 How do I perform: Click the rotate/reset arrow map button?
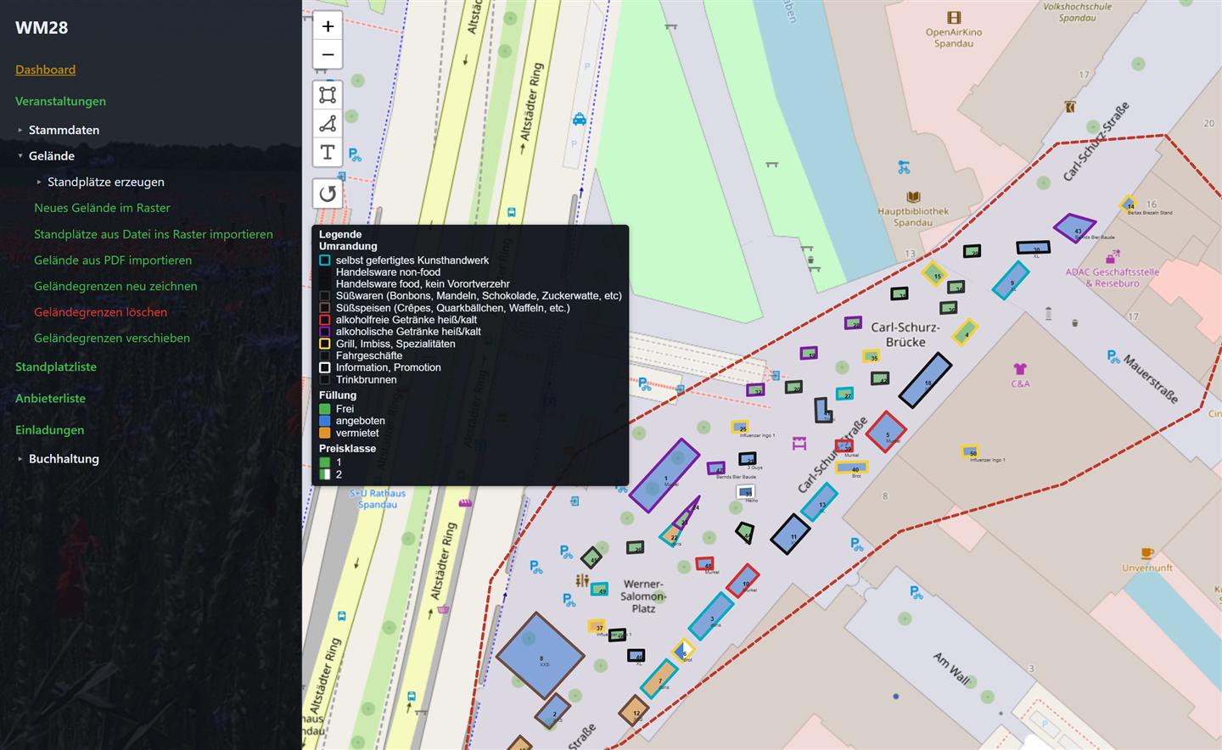328,193
